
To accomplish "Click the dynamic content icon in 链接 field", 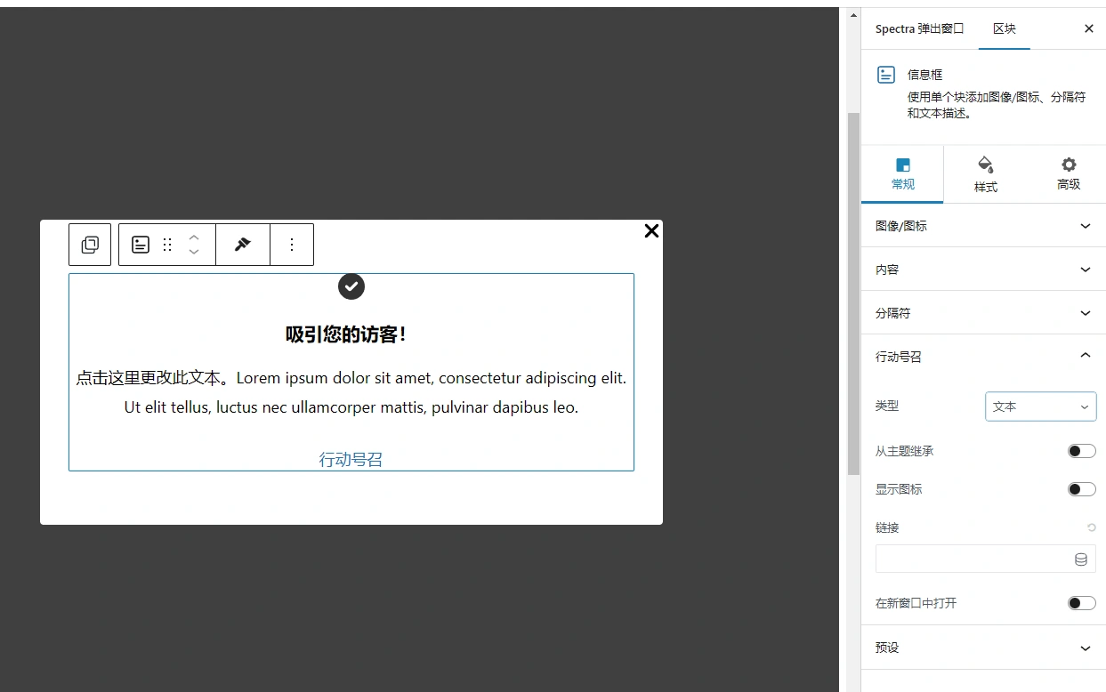I will 1080,559.
